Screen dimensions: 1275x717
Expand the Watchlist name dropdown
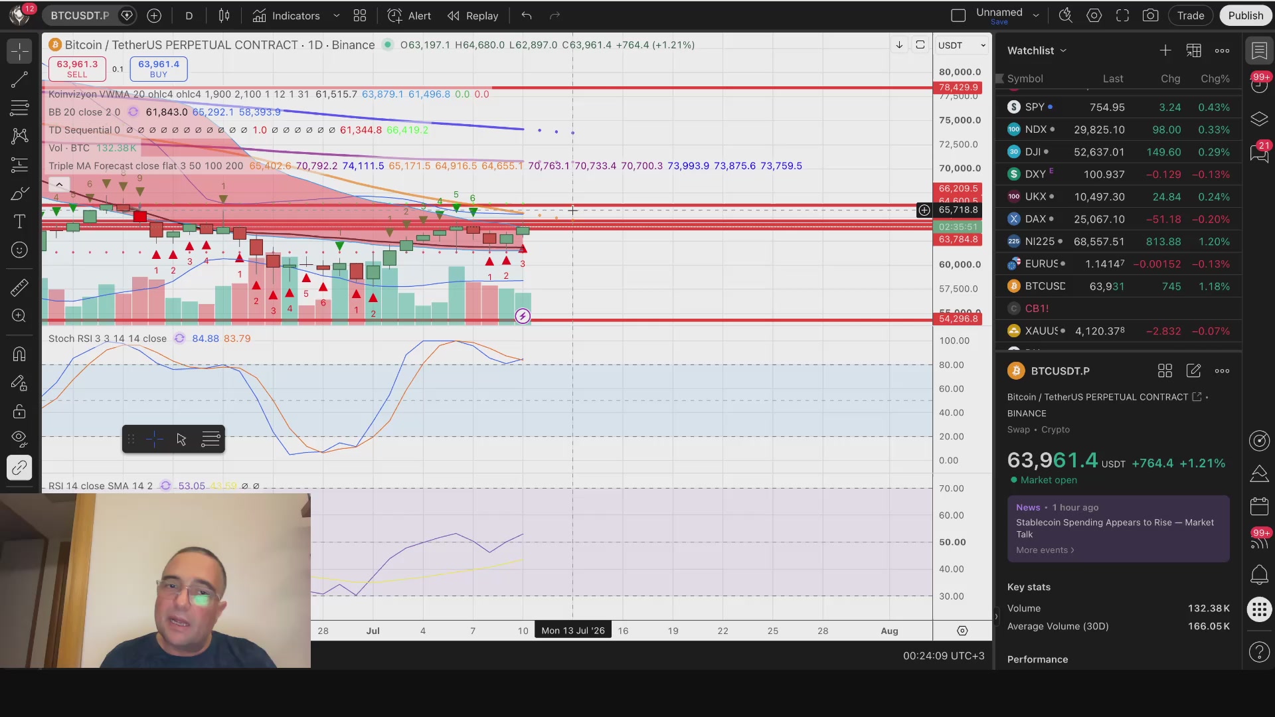[1037, 50]
